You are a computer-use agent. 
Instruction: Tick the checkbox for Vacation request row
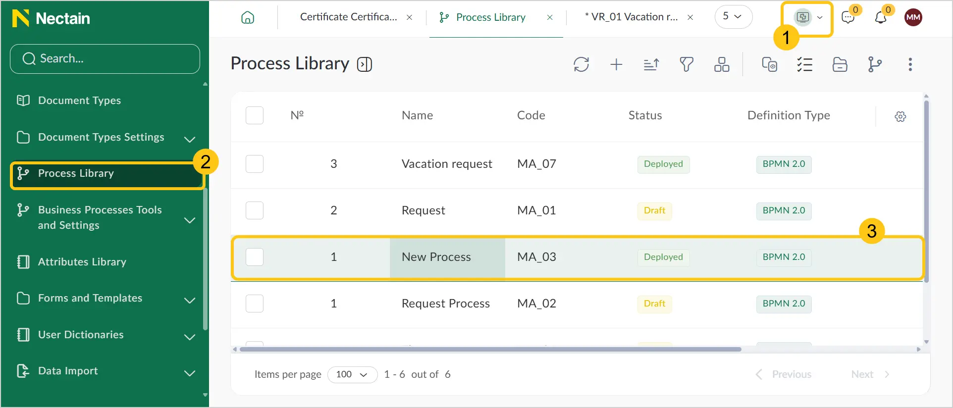coord(255,164)
